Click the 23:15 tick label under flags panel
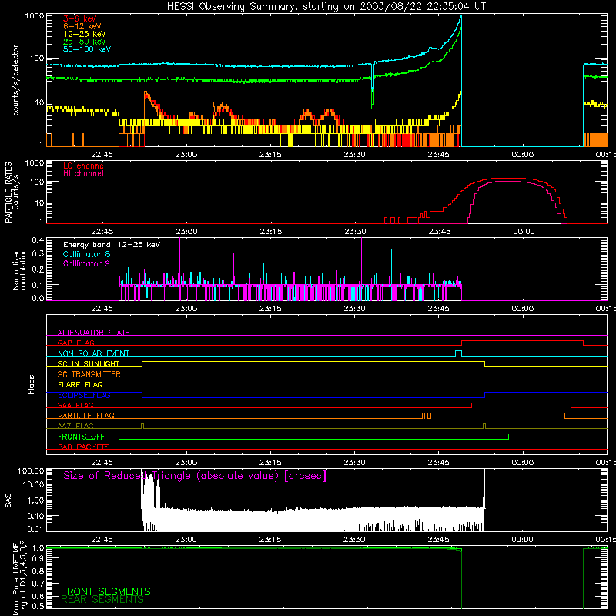This screenshot has height=616, width=616. [270, 463]
